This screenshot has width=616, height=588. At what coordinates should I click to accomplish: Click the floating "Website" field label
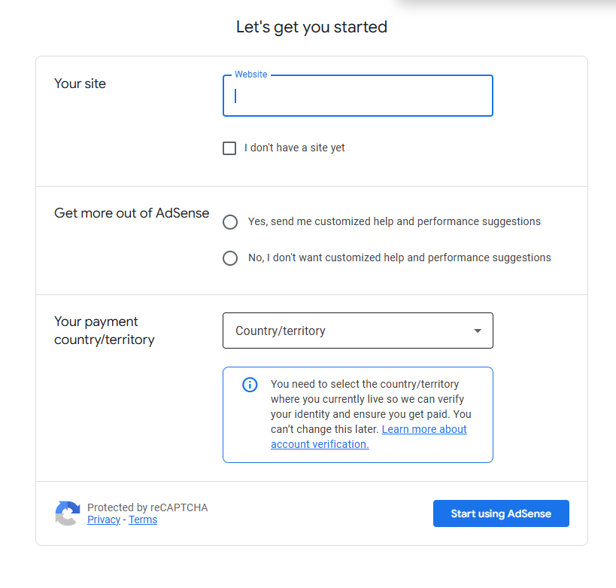tap(251, 75)
